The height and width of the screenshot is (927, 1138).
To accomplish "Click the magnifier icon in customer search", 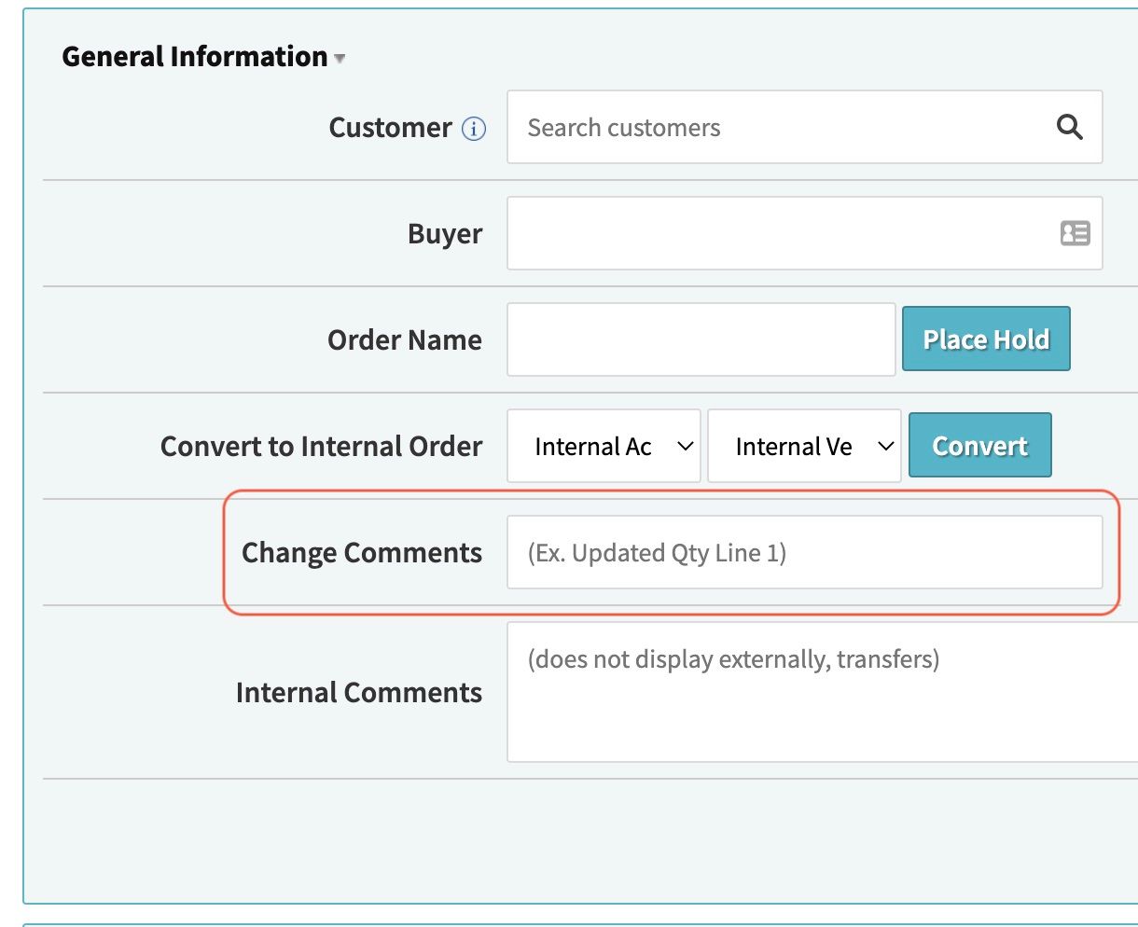I will (x=1069, y=127).
